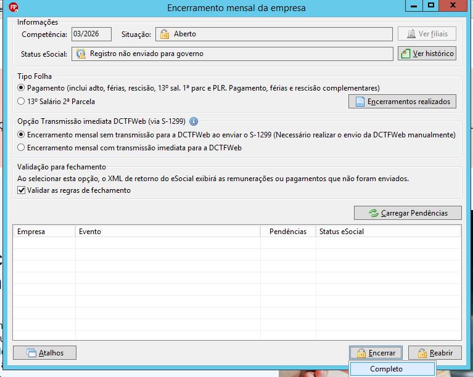Click the Competência field showing 03/2026
Image resolution: width=473 pixels, height=377 pixels.
point(91,34)
